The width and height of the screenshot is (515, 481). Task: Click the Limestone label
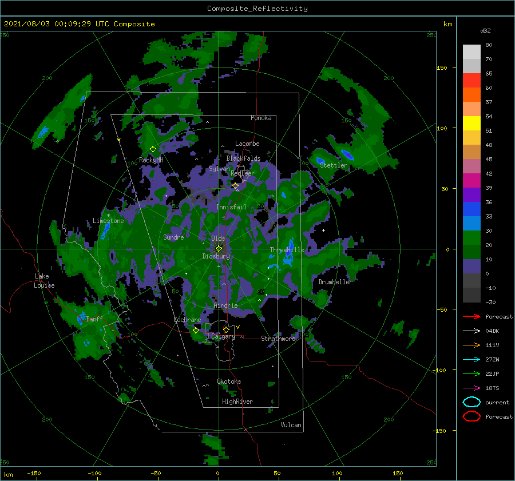(108, 221)
